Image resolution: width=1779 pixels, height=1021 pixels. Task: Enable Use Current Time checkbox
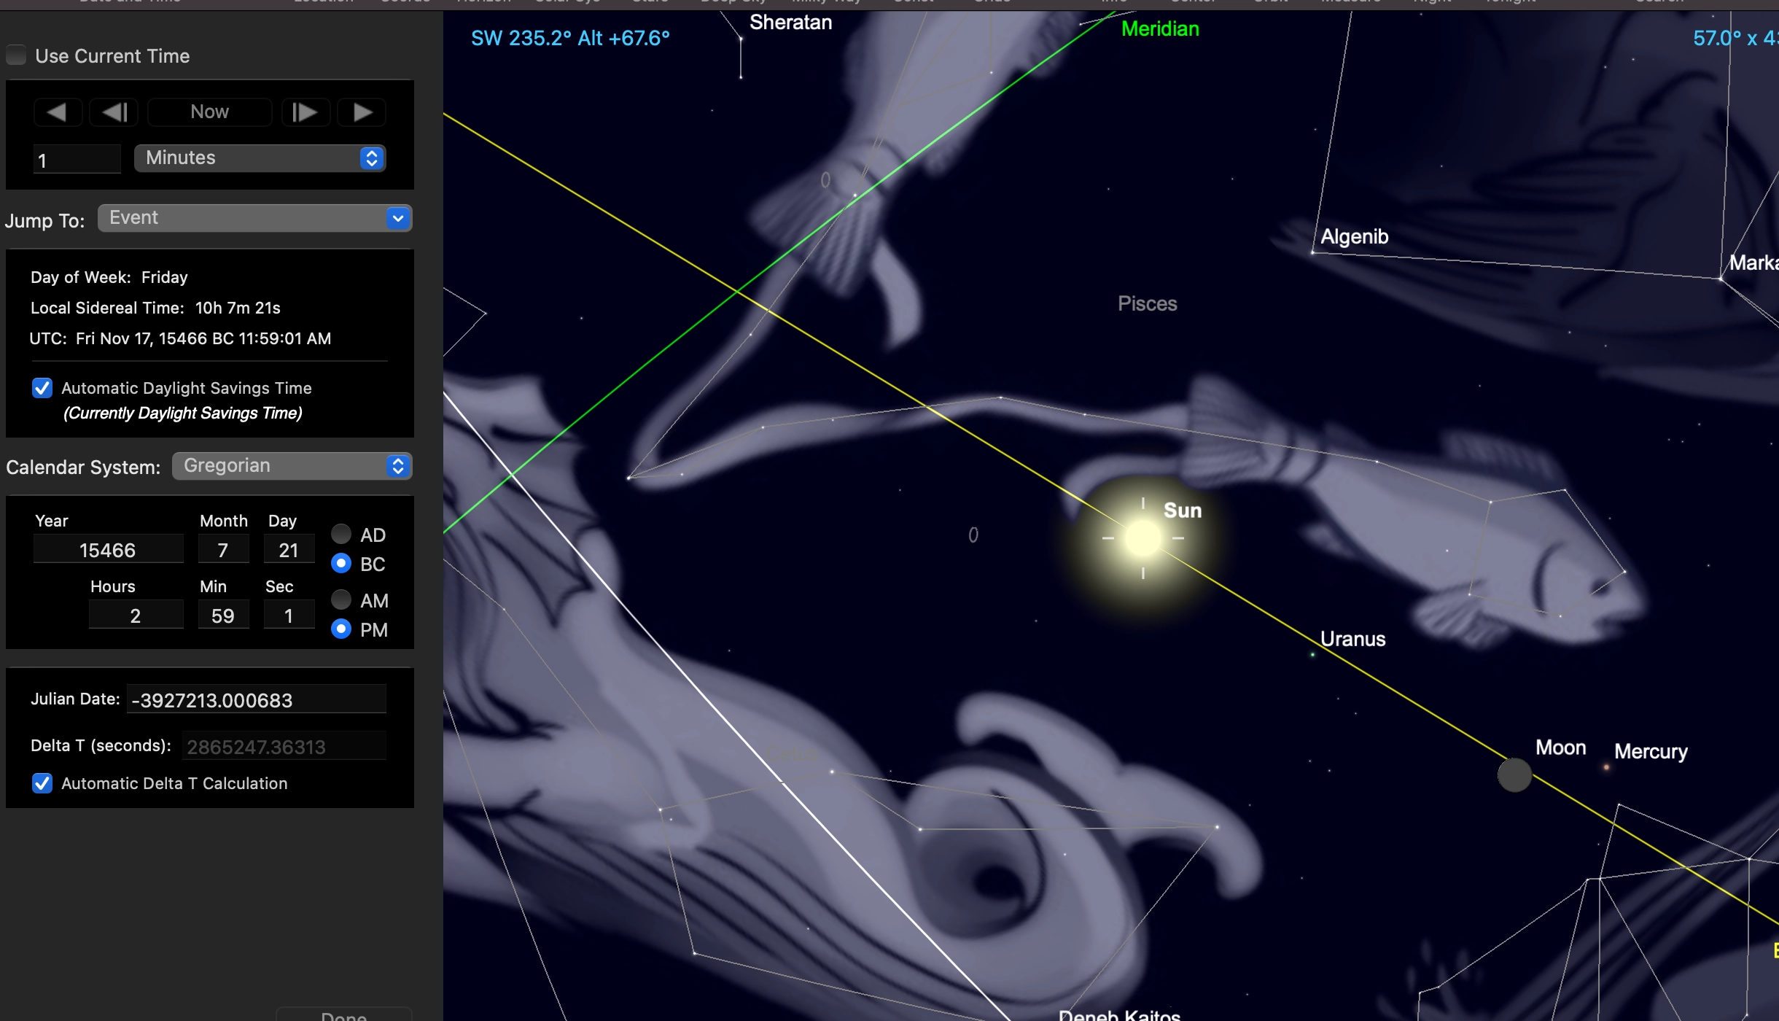[x=17, y=55]
